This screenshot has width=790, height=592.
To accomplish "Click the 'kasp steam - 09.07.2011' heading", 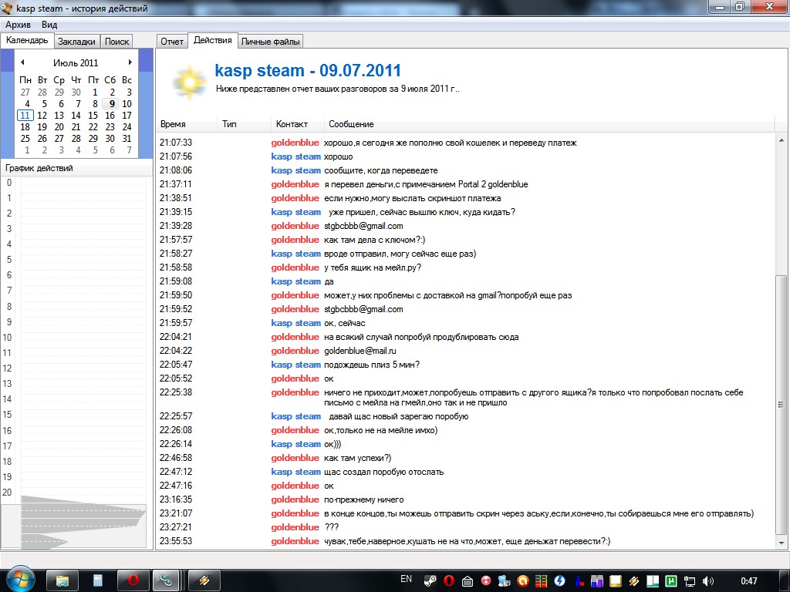I will (x=308, y=70).
